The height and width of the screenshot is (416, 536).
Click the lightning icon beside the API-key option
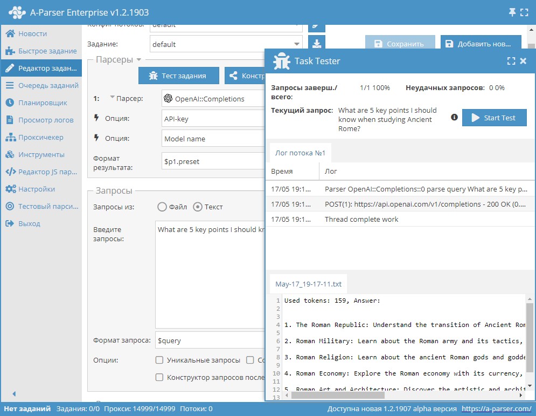tap(96, 118)
